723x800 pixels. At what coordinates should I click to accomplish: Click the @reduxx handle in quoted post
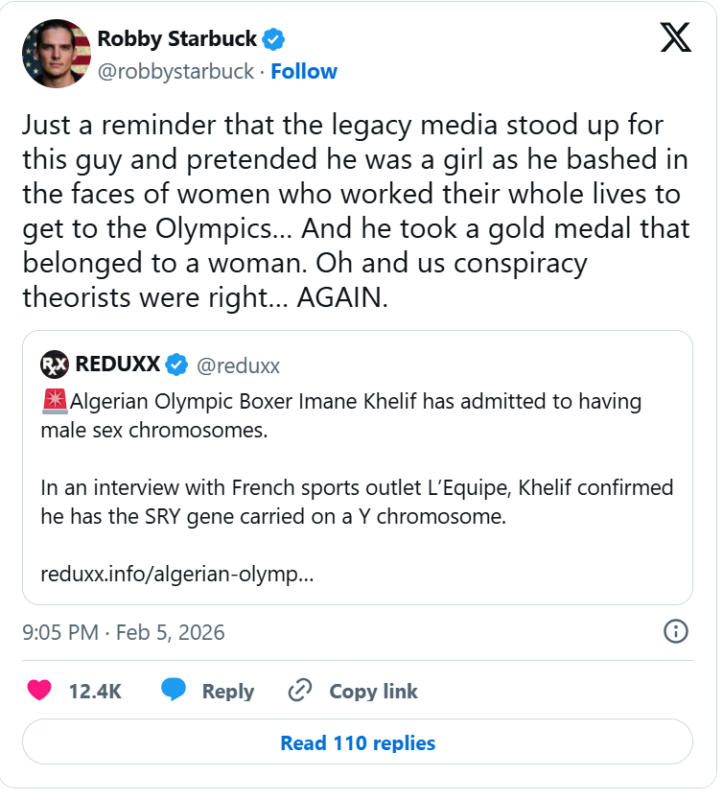(x=238, y=365)
